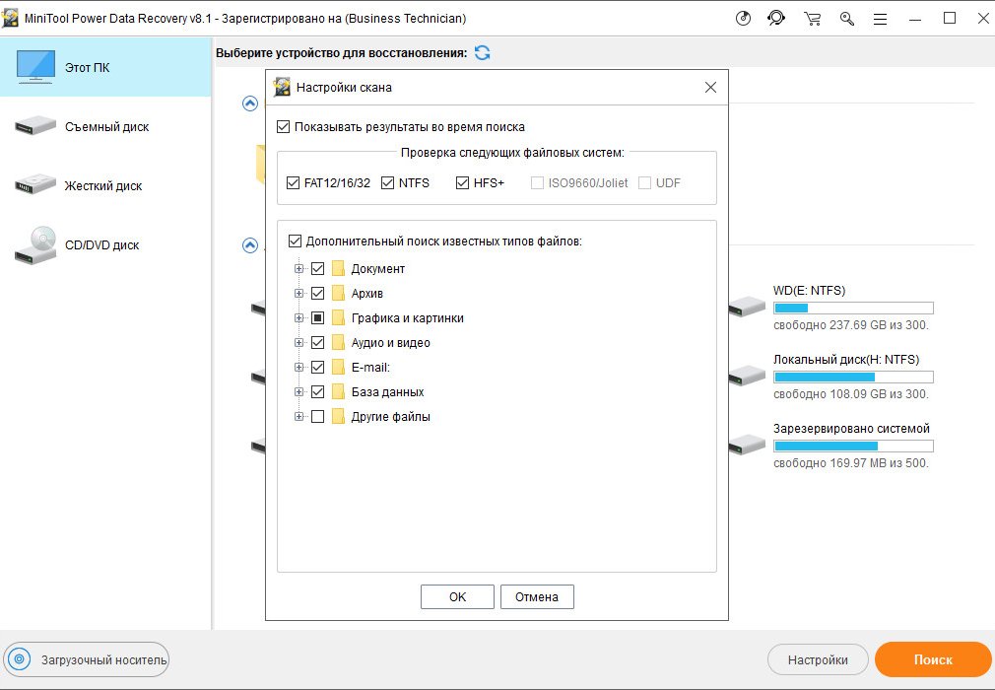Uncheck the E-mail file type checkbox
This screenshot has height=690, width=995.
tap(318, 368)
